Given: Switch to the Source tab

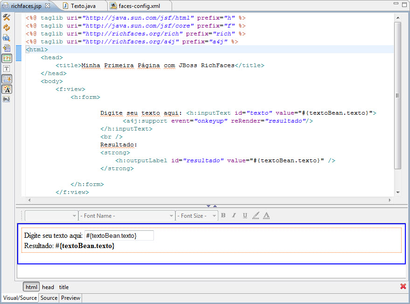Looking at the screenshot, I should pos(49,298).
